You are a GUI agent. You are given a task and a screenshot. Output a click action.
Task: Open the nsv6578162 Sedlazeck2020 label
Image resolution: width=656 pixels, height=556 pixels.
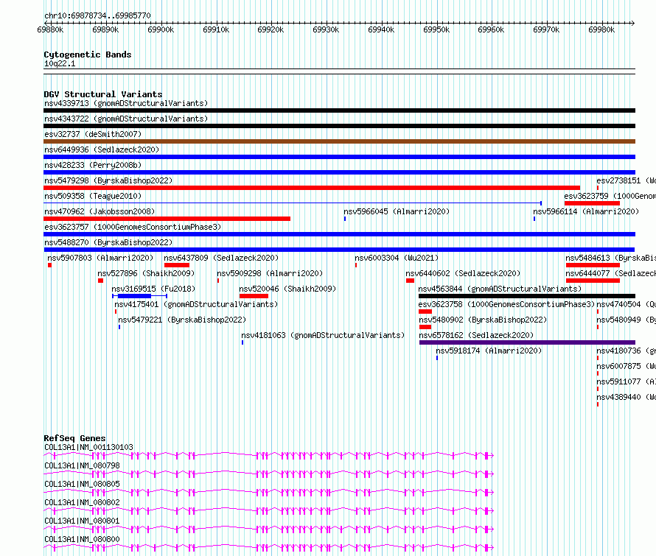click(x=476, y=335)
